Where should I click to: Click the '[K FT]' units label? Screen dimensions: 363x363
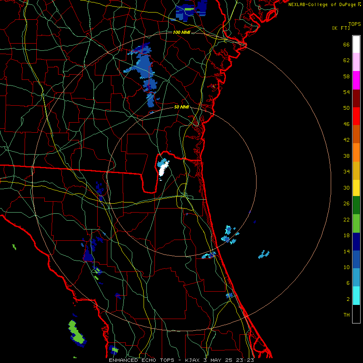pos(341,28)
